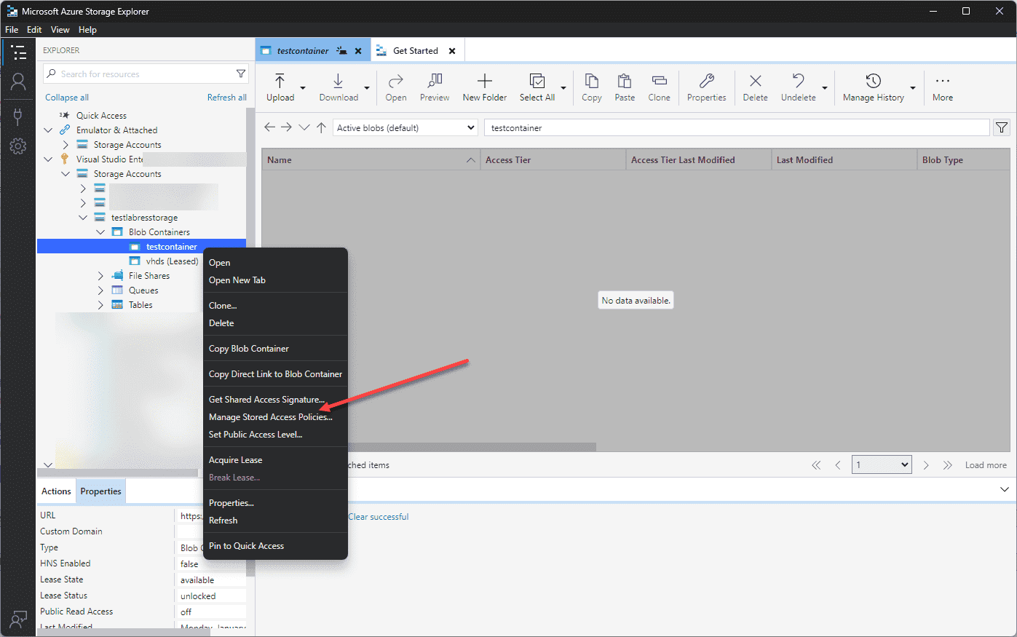Navigate forward with the right arrow
Screen dimensions: 1017x637
pos(287,127)
